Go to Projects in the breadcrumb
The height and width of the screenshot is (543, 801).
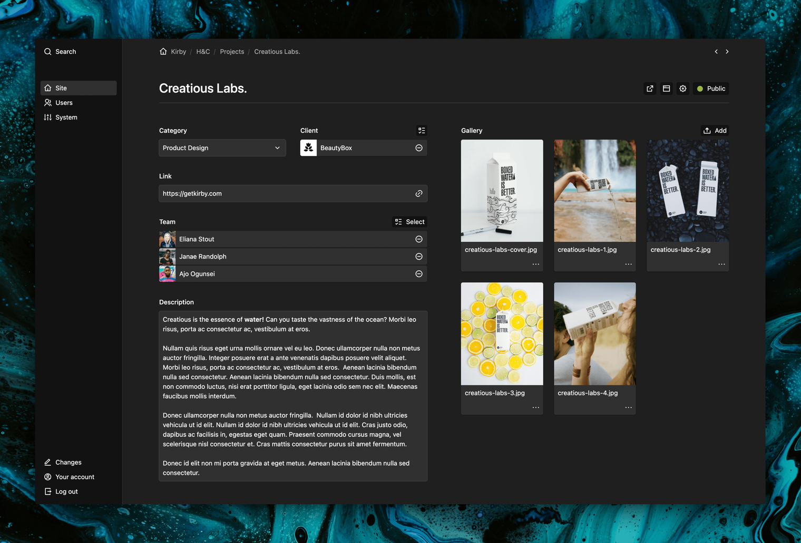pos(232,52)
